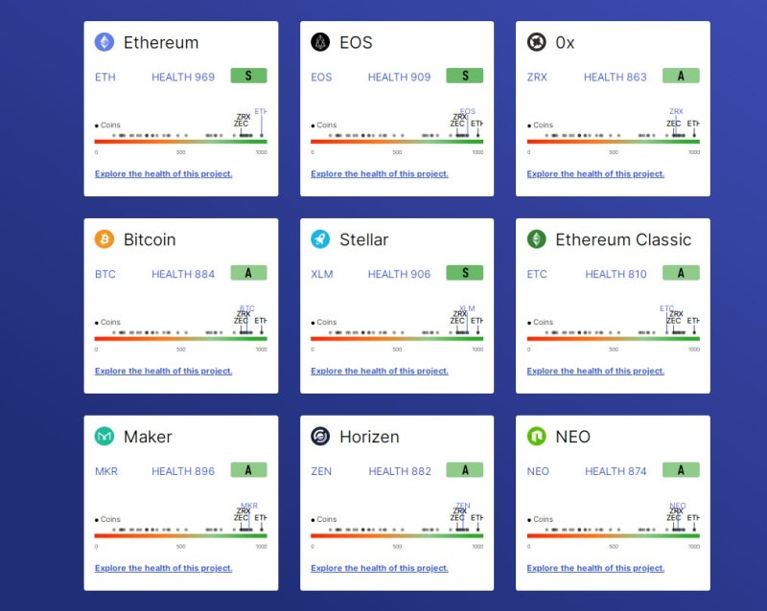This screenshot has width=767, height=611.
Task: Open Stellar's Explore the health link
Action: click(380, 371)
